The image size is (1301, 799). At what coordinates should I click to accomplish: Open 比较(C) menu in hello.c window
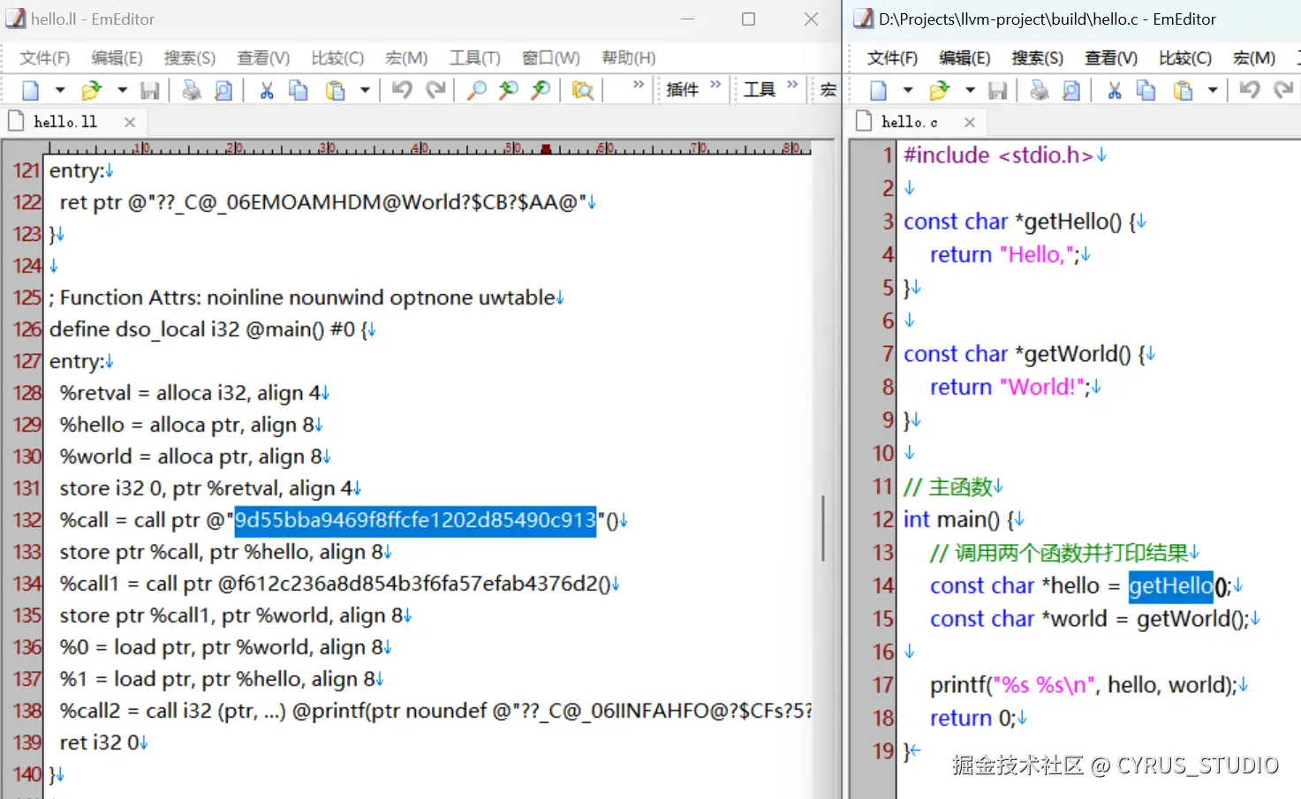point(1185,58)
